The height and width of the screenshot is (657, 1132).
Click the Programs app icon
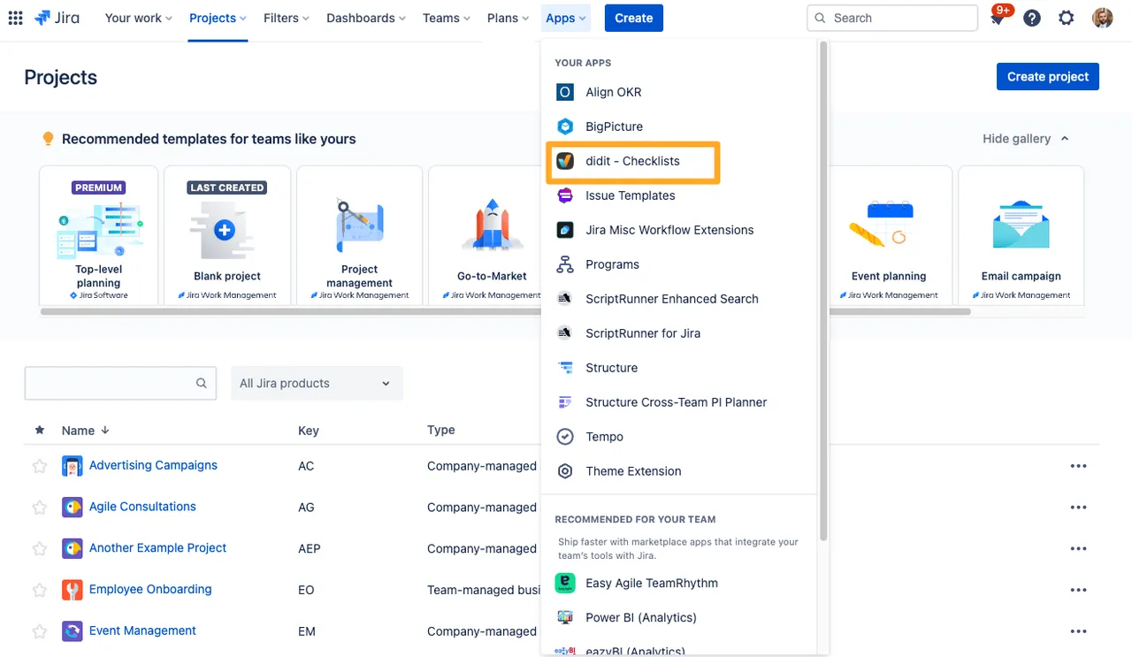[565, 264]
